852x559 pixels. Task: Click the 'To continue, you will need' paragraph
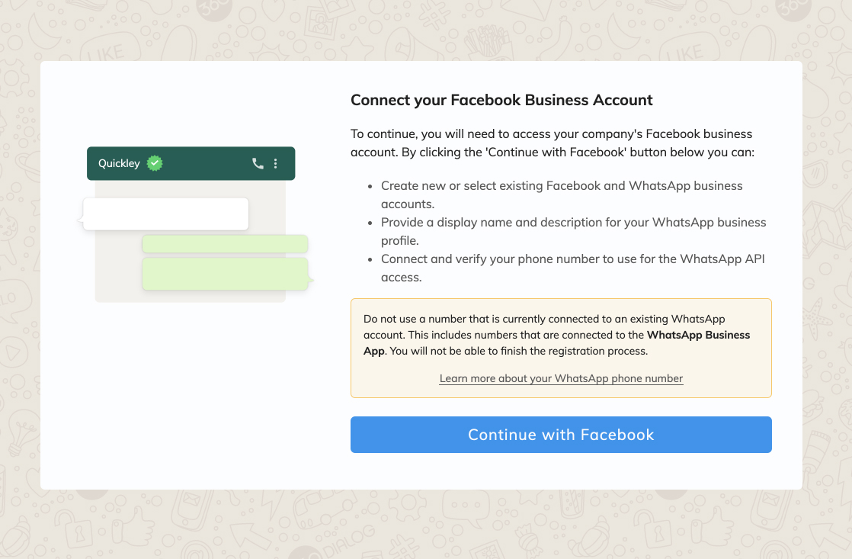552,143
